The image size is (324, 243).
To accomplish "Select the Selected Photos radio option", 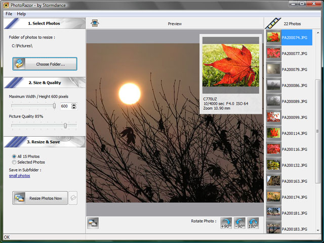I will [14, 162].
